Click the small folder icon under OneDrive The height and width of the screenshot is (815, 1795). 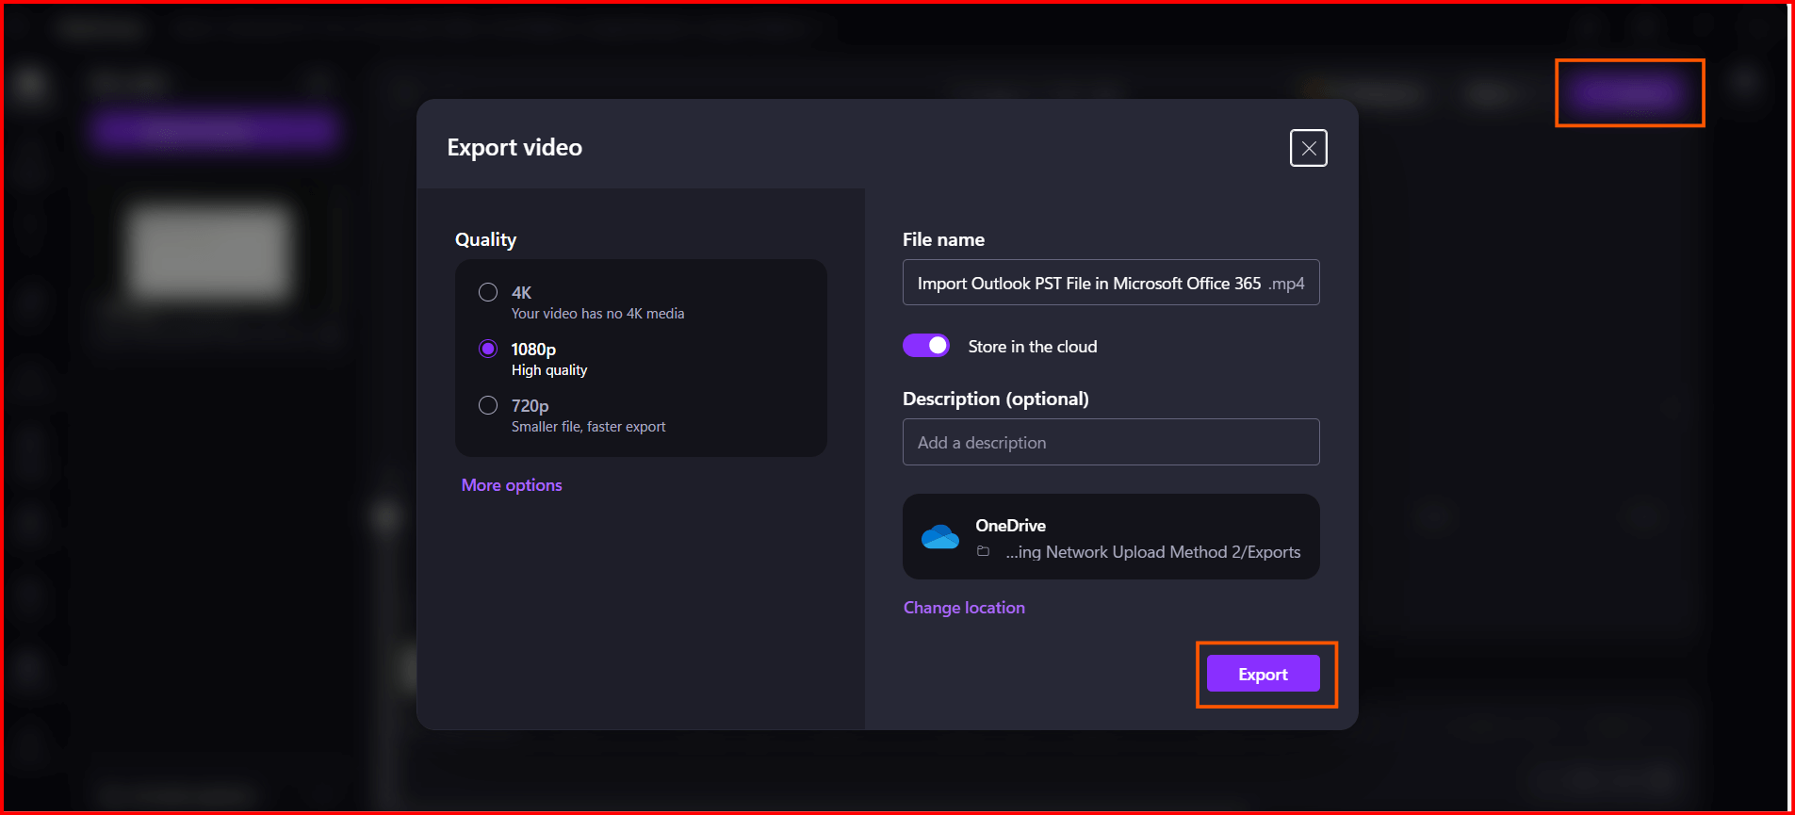click(983, 552)
